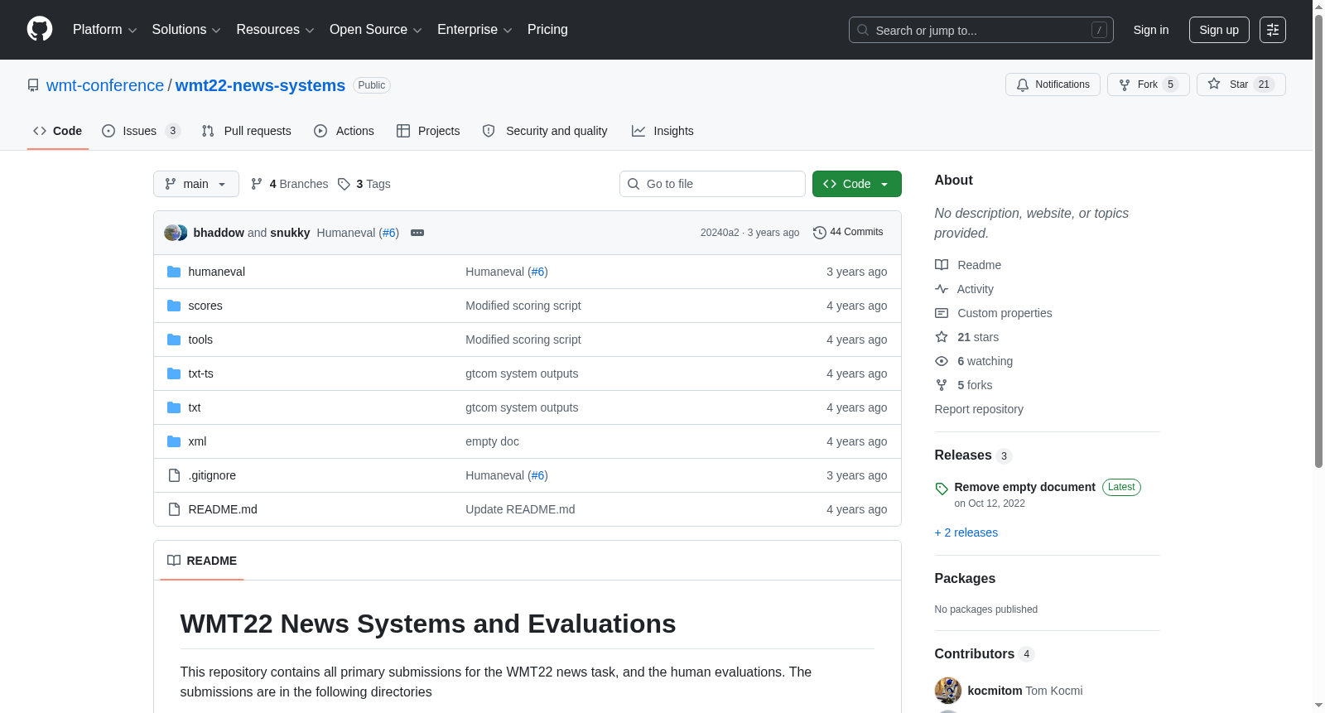Click the tools folder icon

click(174, 340)
